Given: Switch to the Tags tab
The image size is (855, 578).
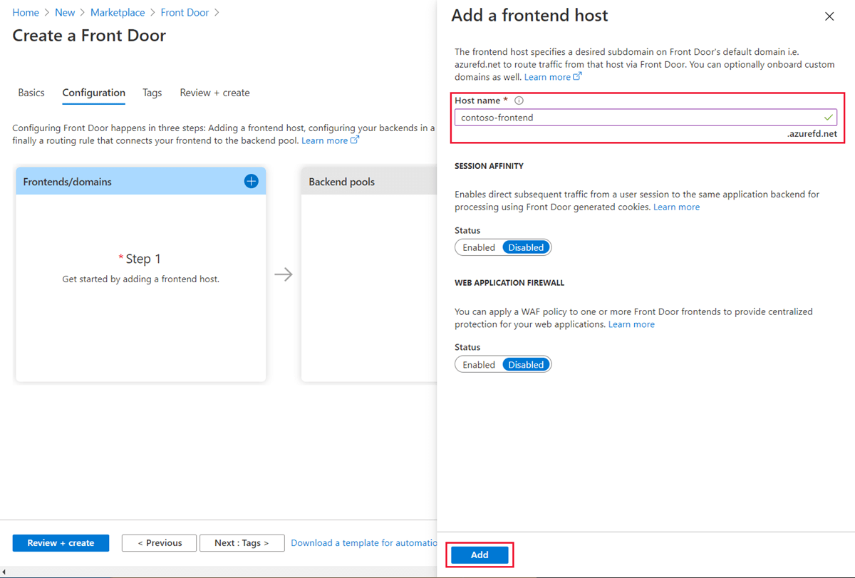Looking at the screenshot, I should (x=152, y=93).
